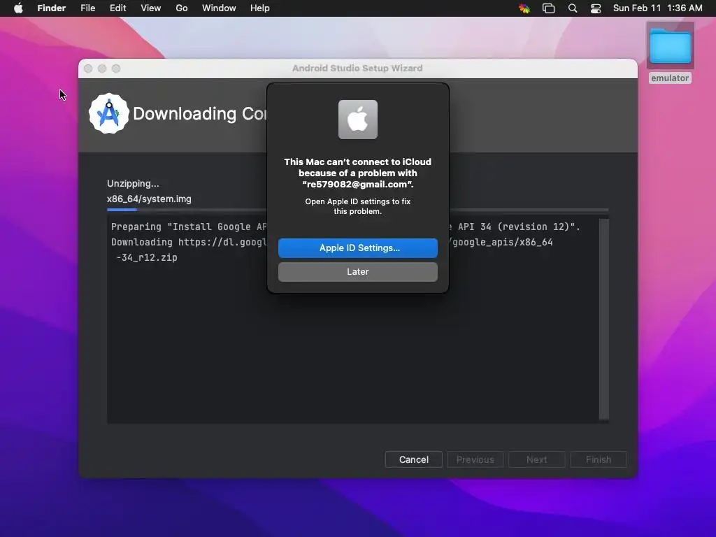Open the View menu
716x537 pixels.
point(151,8)
